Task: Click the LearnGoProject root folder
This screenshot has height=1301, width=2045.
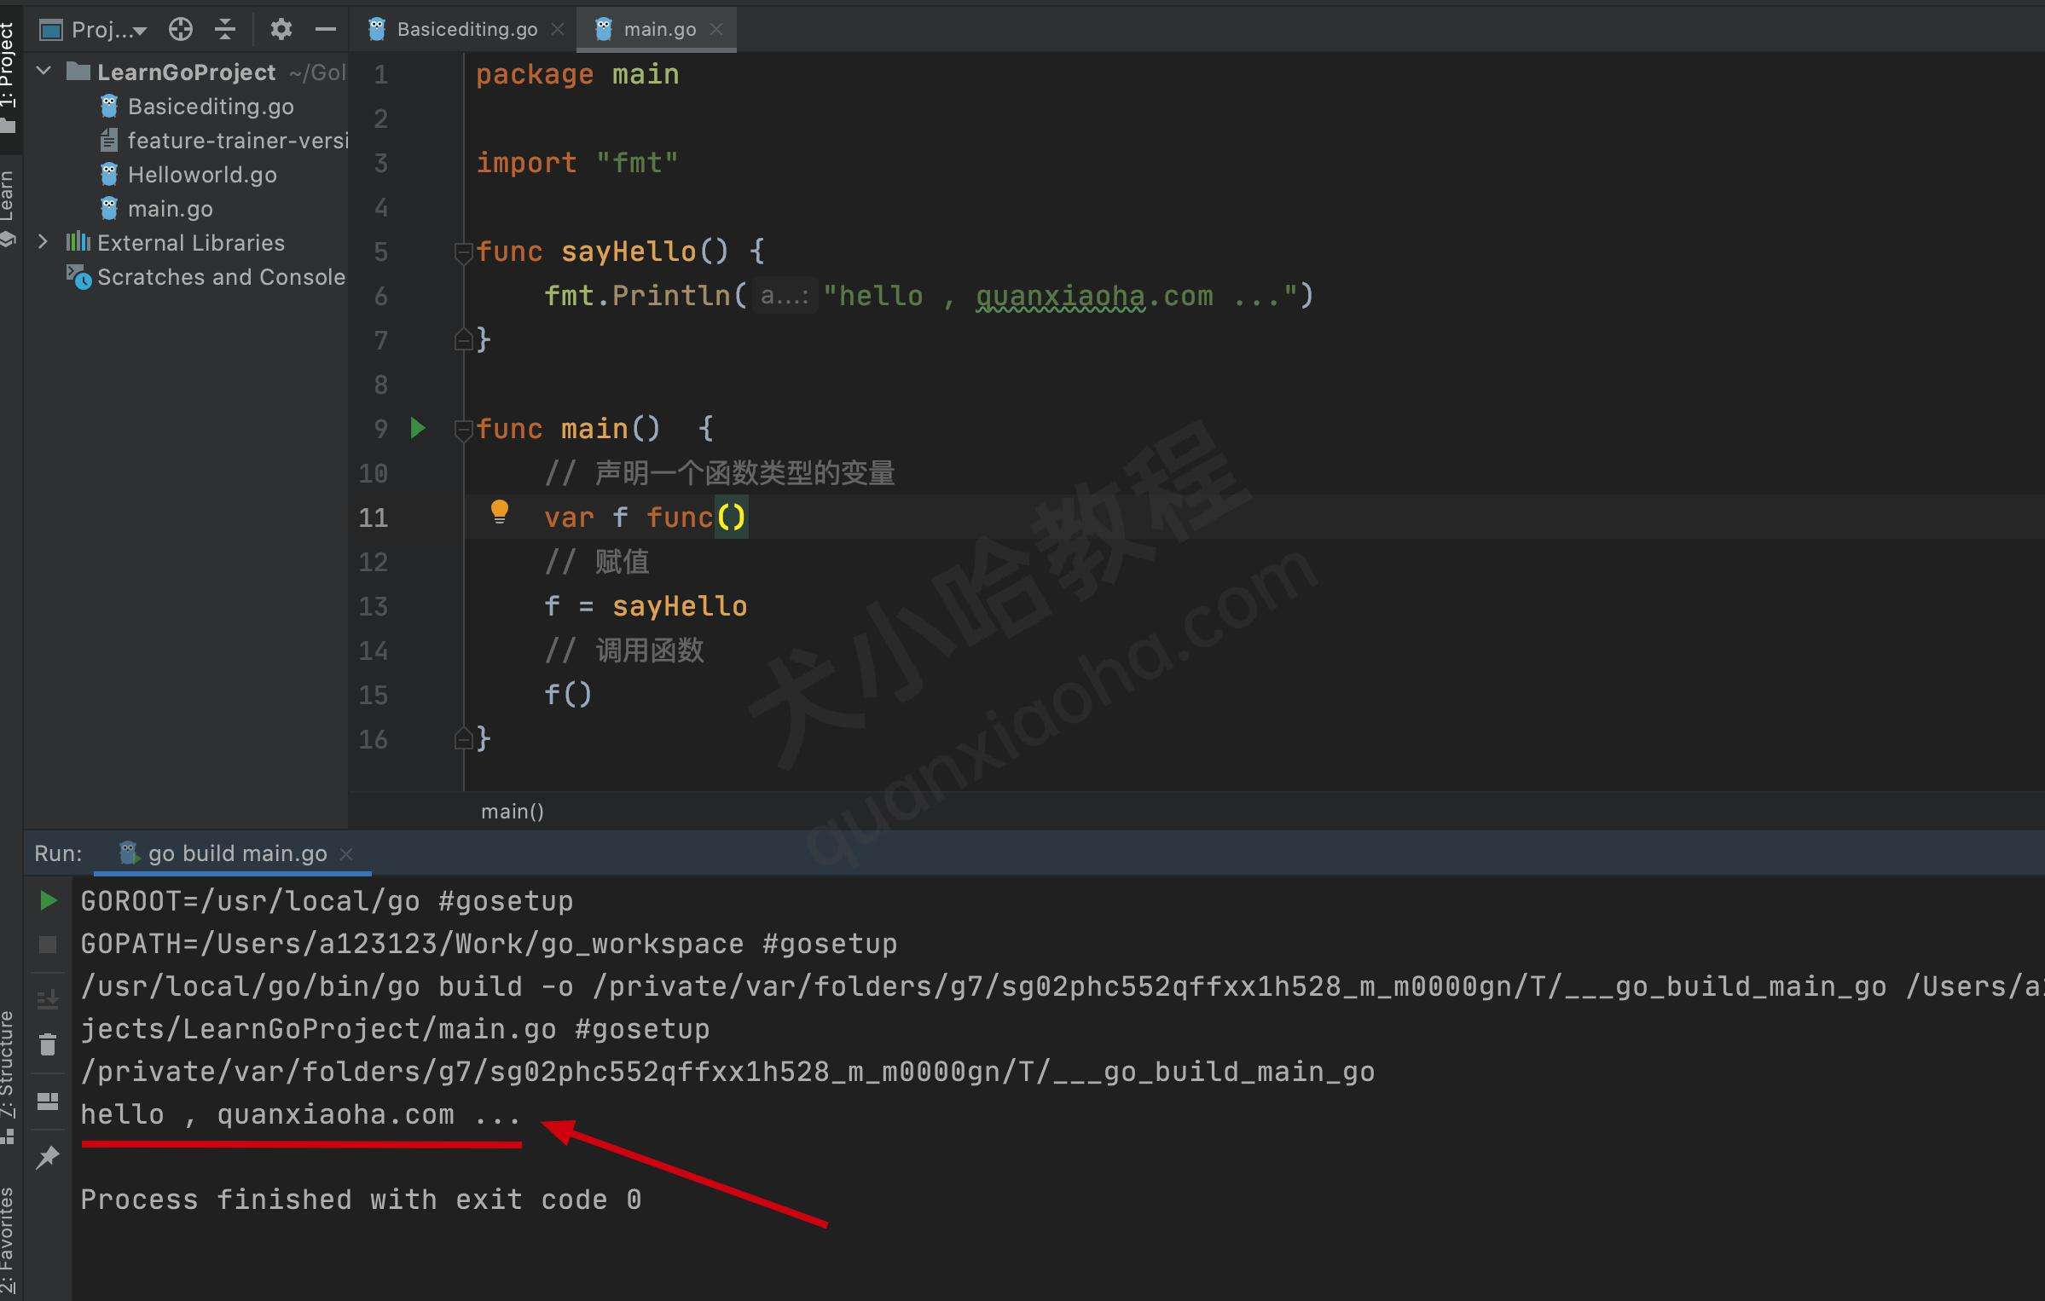Action: coord(180,72)
